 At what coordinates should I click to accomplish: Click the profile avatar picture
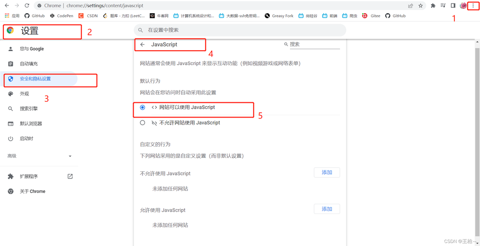pyautogui.click(x=463, y=5)
